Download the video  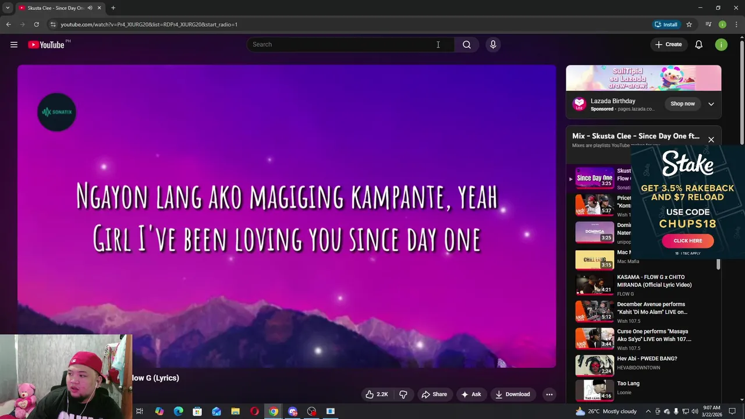click(512, 394)
